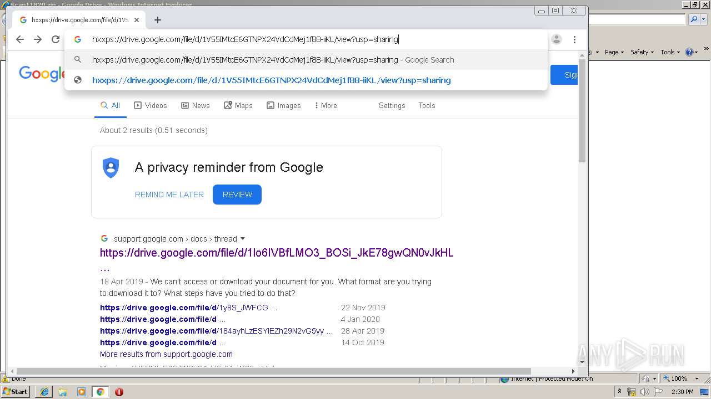Click the REVIEW button

pyautogui.click(x=237, y=195)
